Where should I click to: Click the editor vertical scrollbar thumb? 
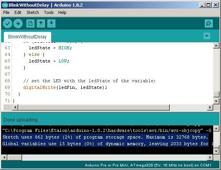pyautogui.click(x=216, y=94)
